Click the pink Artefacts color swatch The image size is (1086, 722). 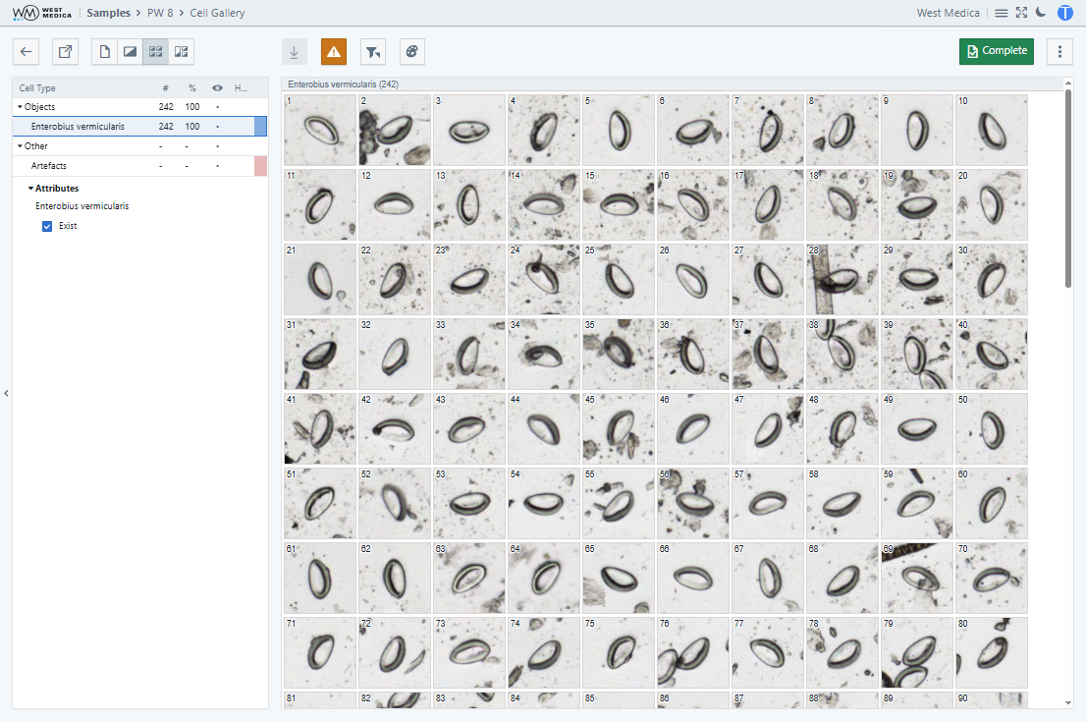coord(260,166)
